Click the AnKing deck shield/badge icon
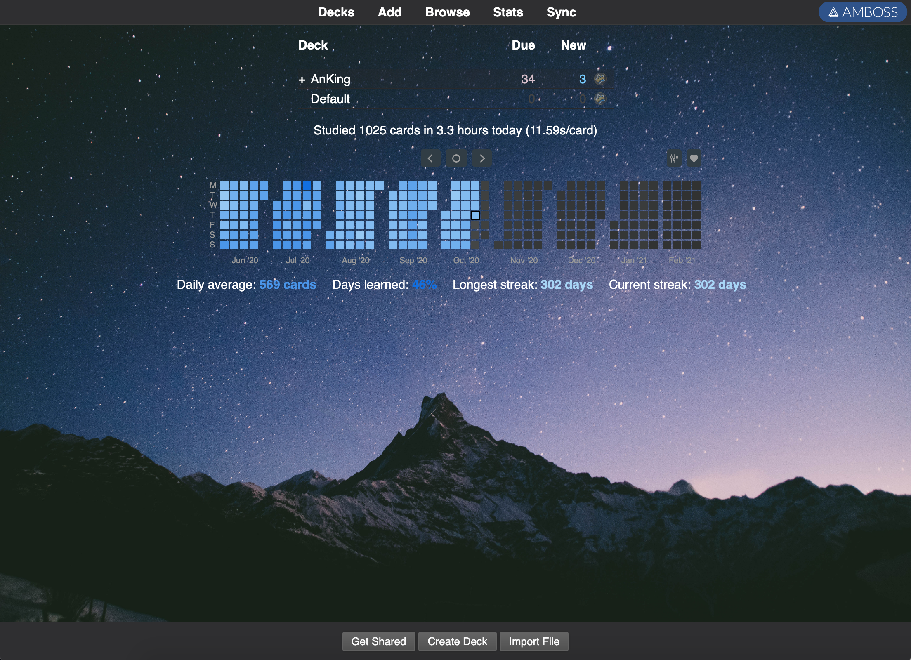The width and height of the screenshot is (911, 660). [x=600, y=78]
